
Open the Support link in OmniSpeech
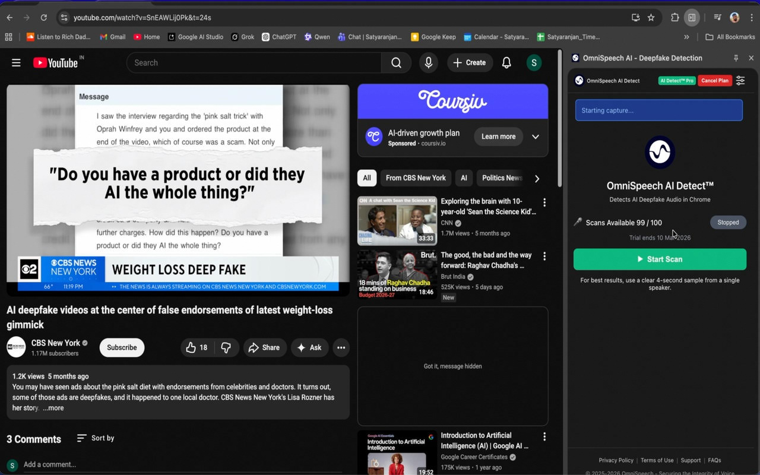pos(691,460)
